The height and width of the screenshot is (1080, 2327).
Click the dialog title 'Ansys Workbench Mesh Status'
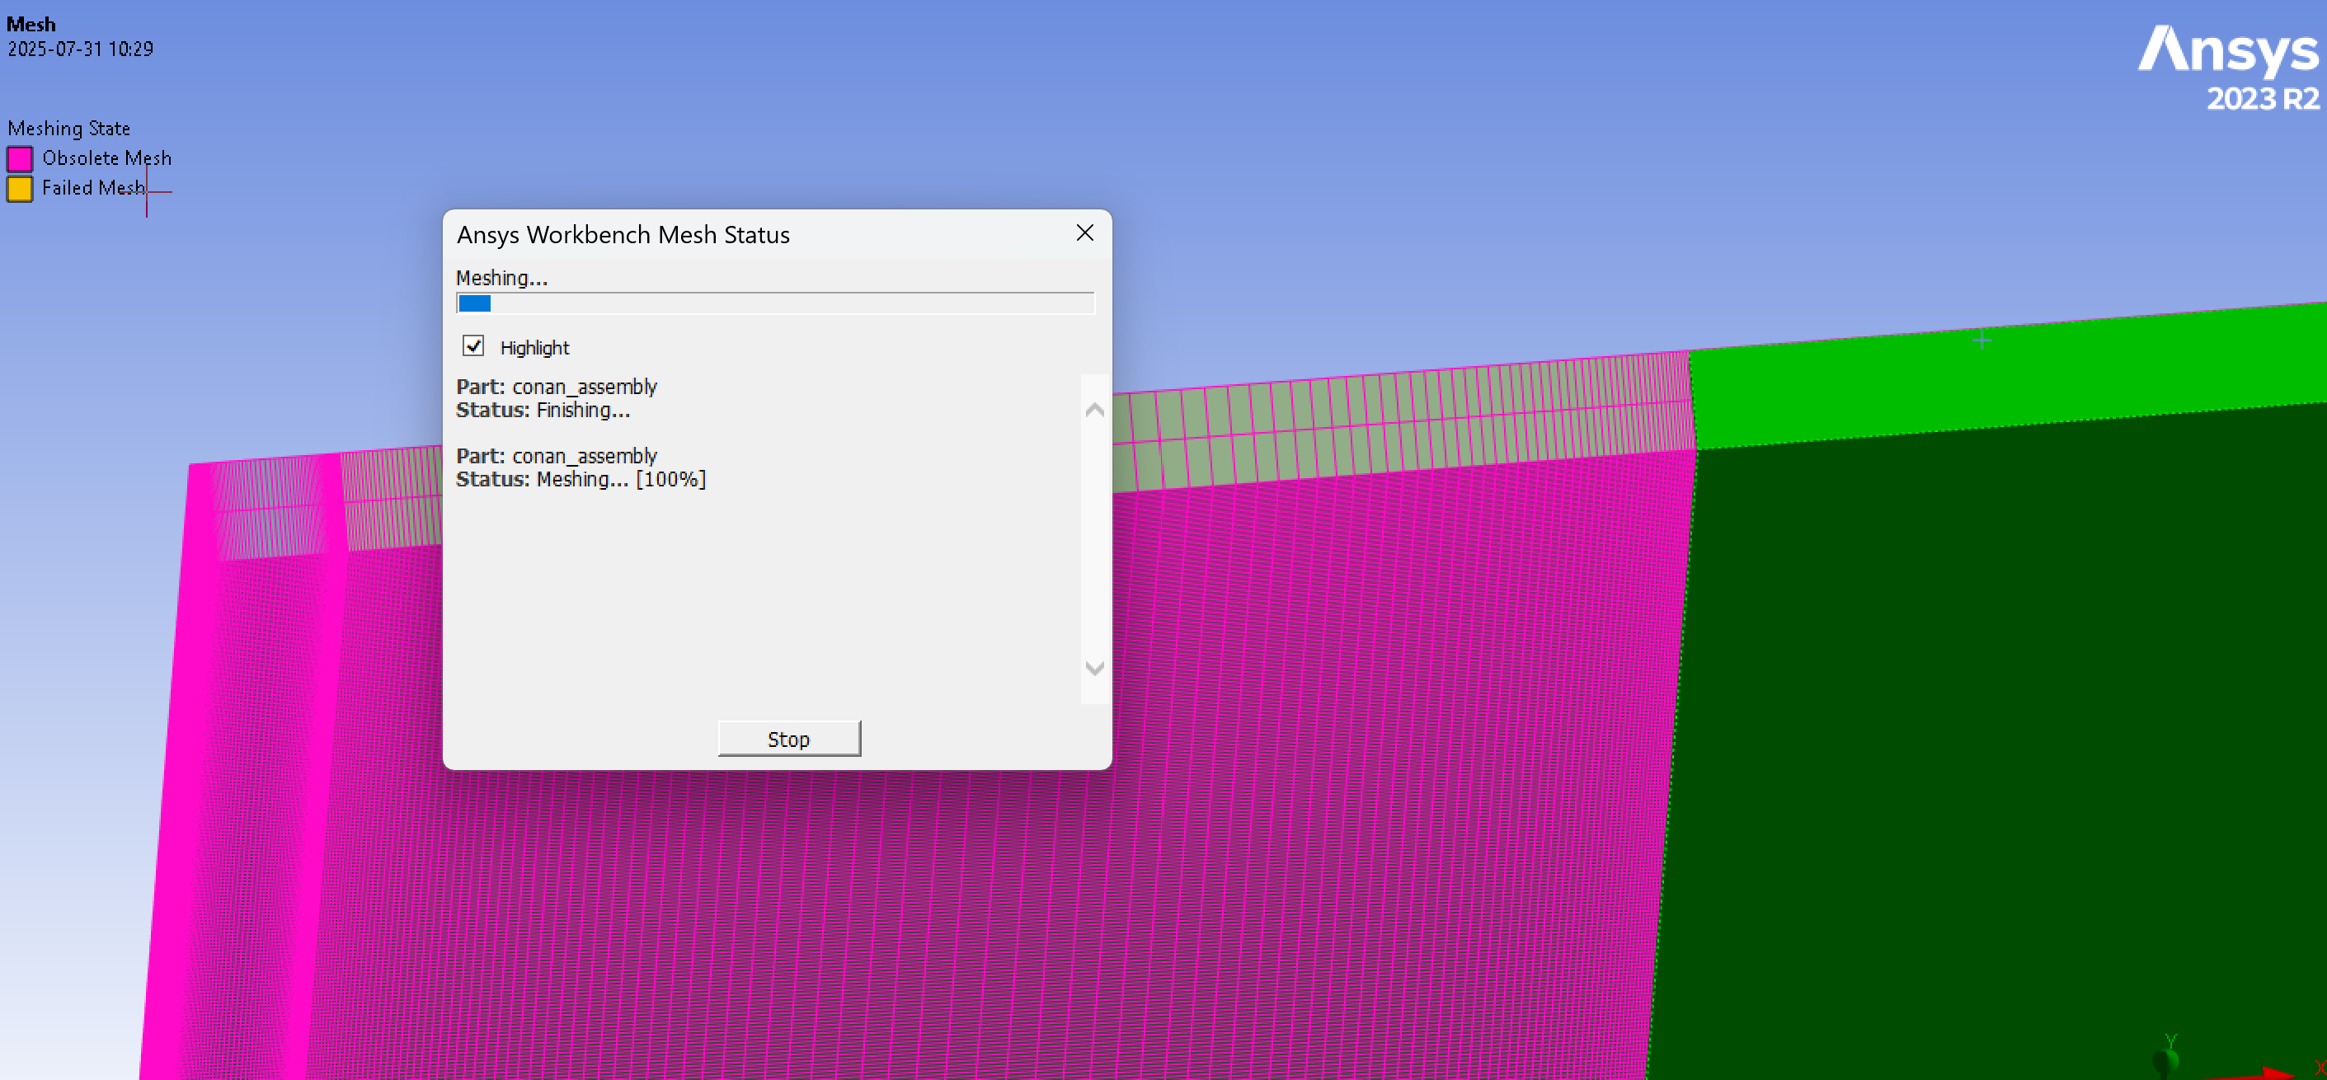pyautogui.click(x=623, y=235)
